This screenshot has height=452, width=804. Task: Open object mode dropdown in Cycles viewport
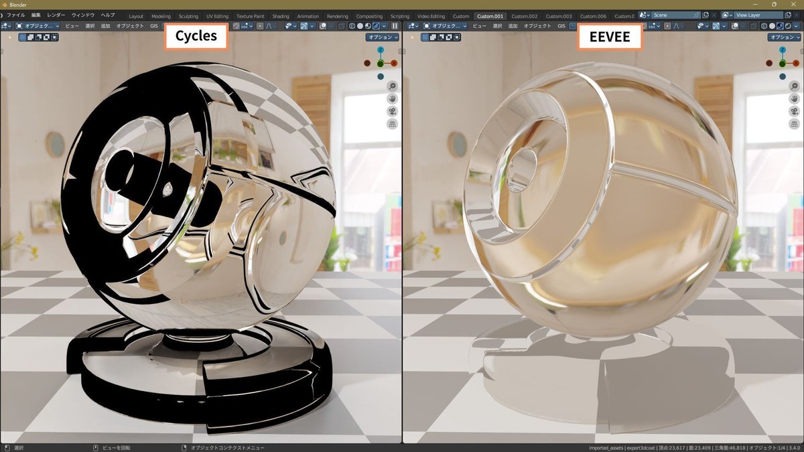(38, 25)
